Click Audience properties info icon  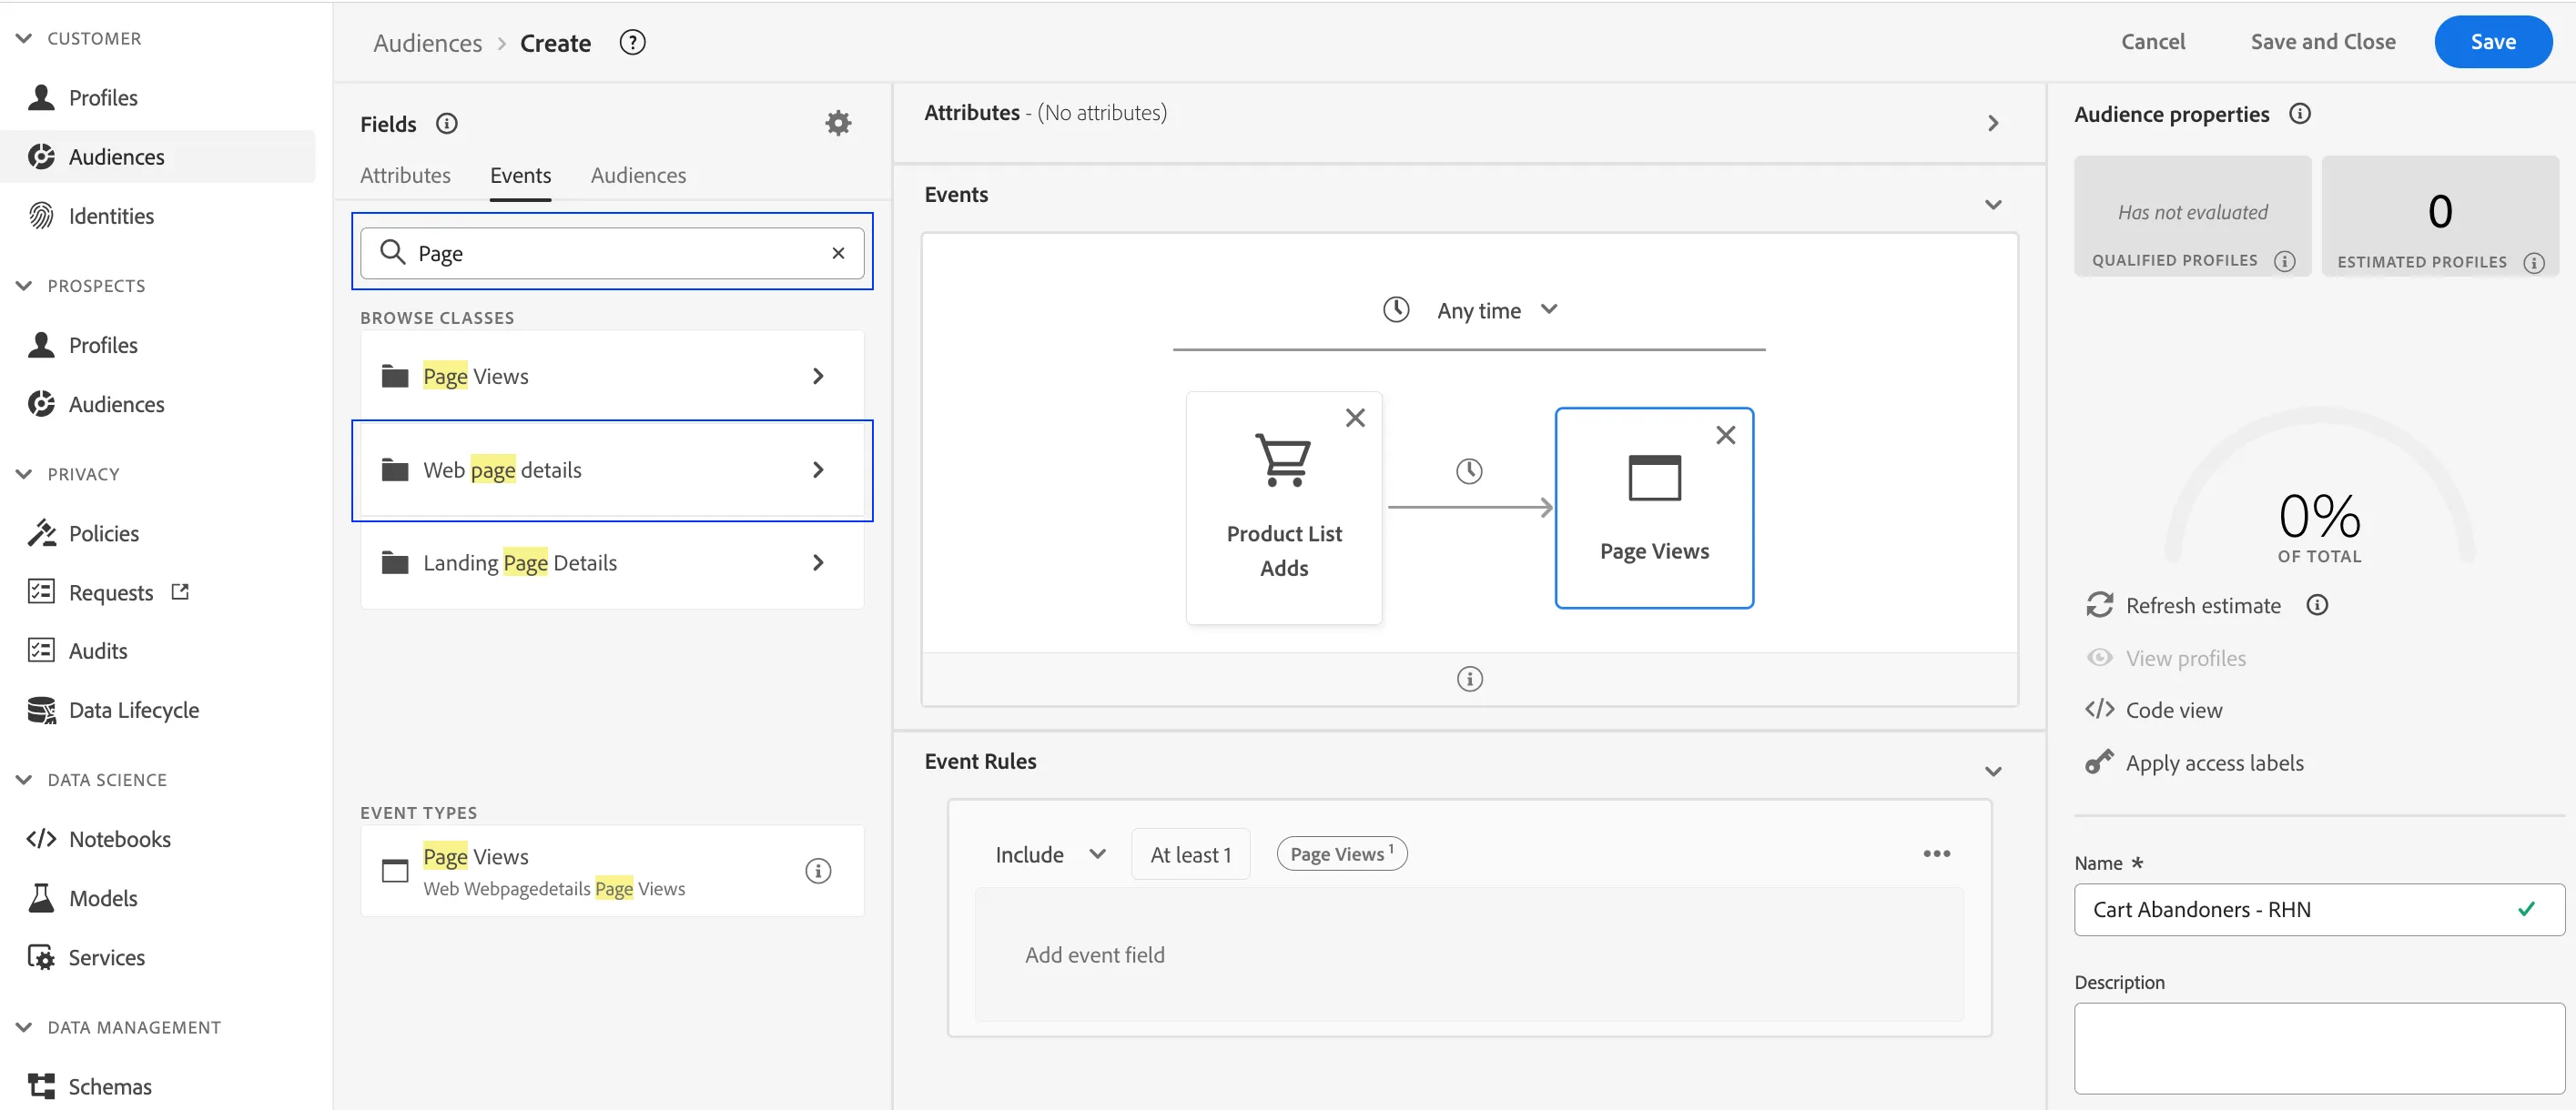(x=2299, y=113)
